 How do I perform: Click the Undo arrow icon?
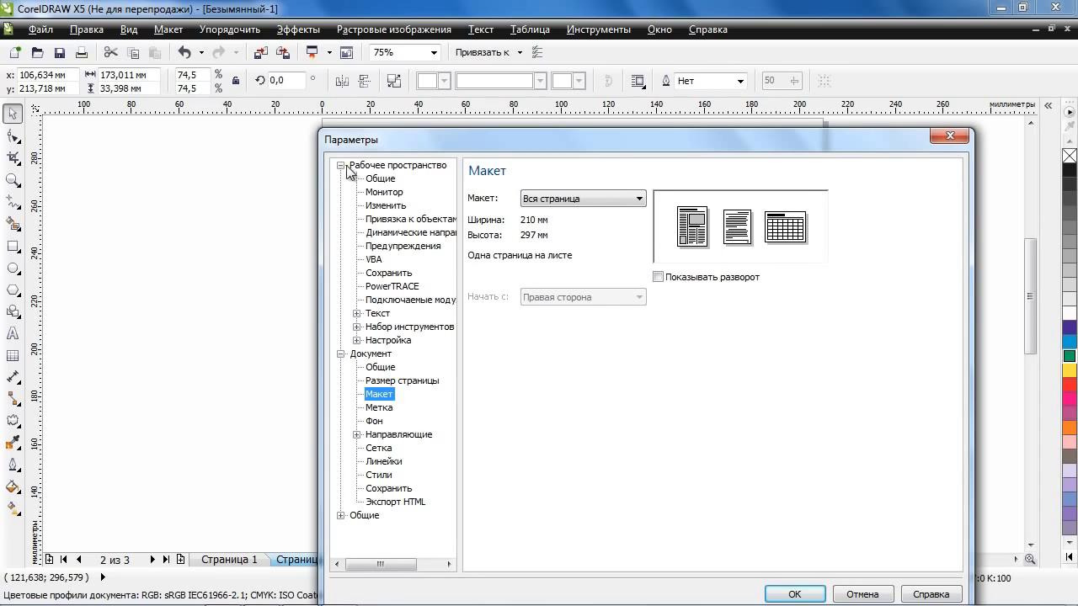184,53
